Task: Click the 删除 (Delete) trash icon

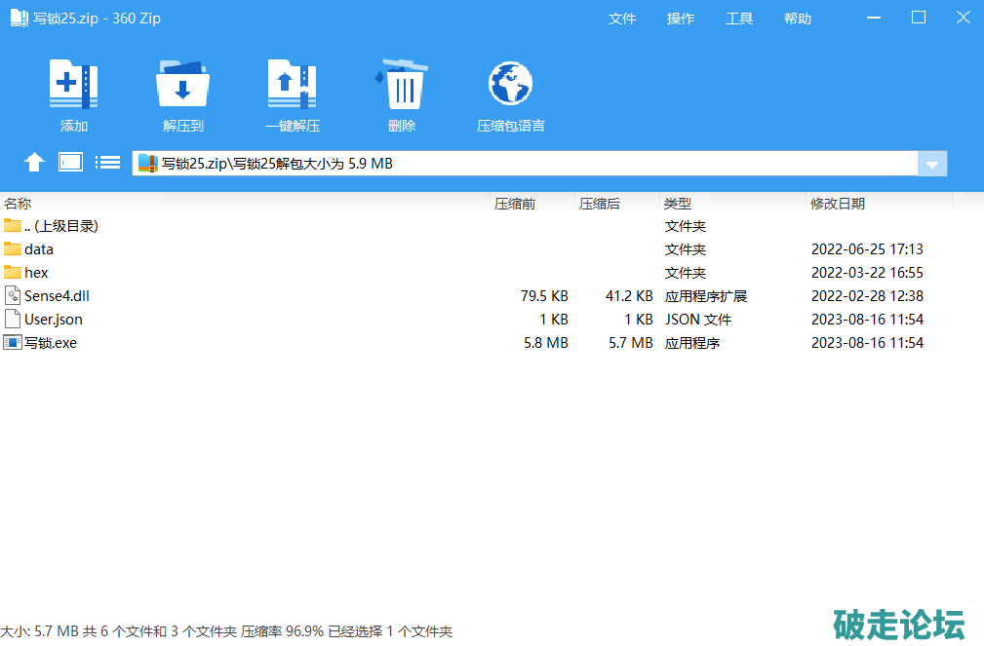Action: pyautogui.click(x=402, y=85)
